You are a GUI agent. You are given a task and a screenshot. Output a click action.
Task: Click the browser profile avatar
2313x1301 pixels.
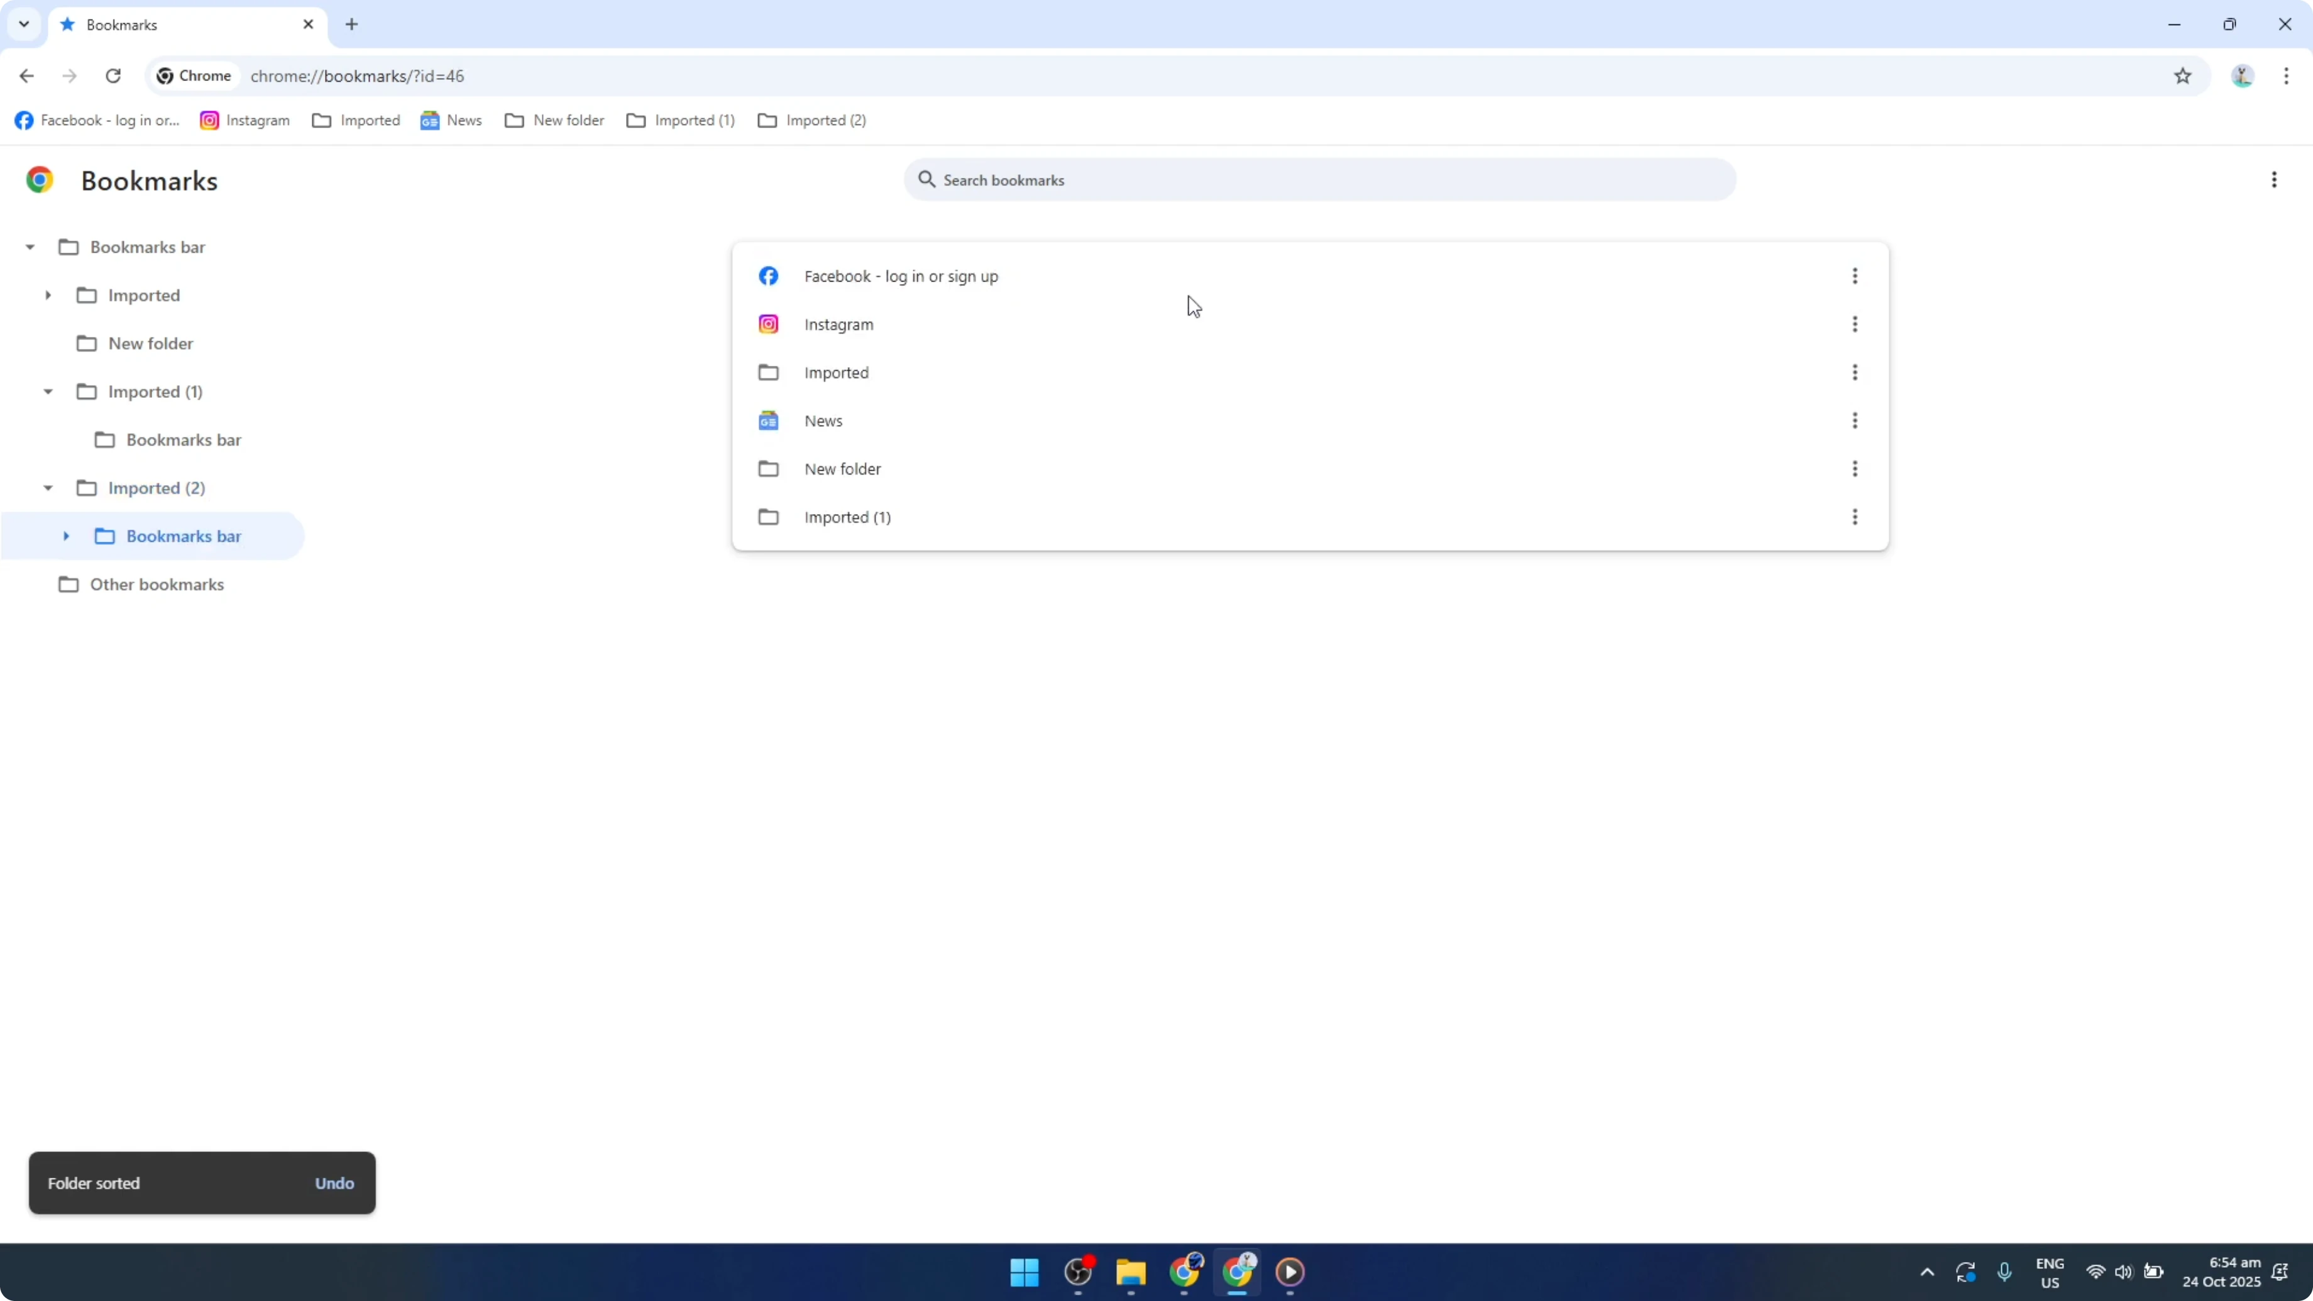coord(2242,75)
